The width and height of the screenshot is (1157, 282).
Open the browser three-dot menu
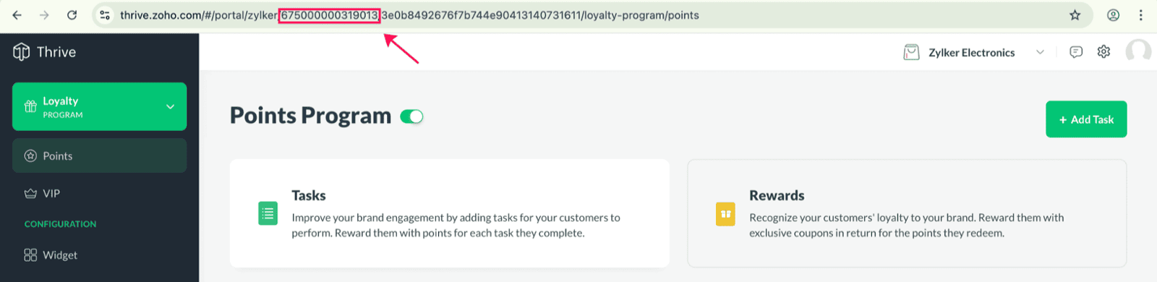click(1140, 15)
